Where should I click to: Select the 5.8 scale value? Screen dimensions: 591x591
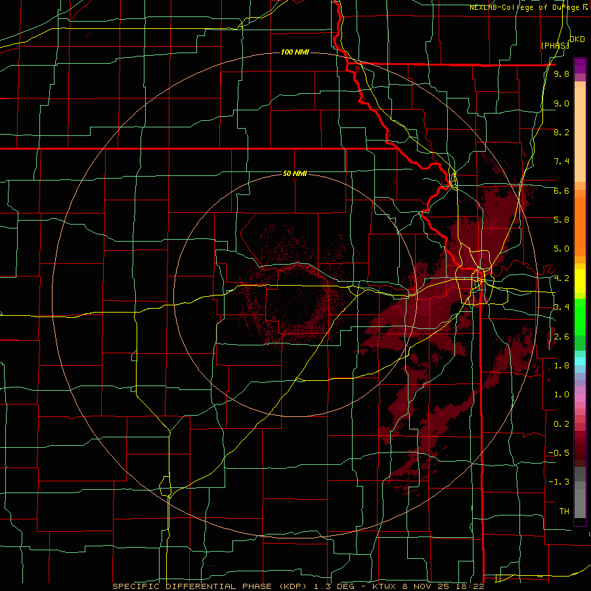tap(561, 220)
